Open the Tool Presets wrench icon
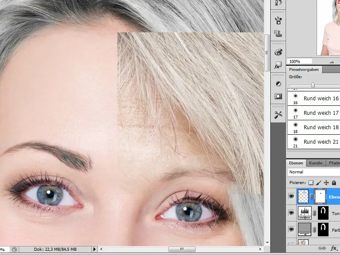Screen dimensions: 340x255 click(x=278, y=115)
